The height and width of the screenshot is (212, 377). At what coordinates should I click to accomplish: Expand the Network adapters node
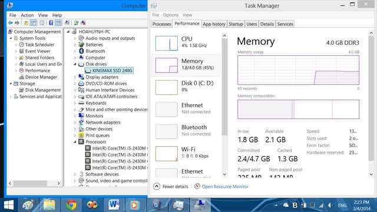point(75,122)
